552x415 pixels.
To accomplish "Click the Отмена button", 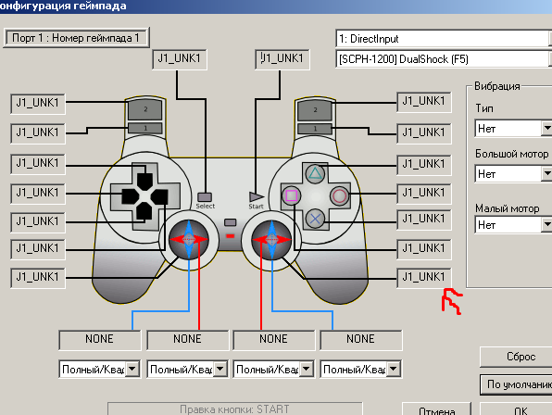I will click(436, 409).
